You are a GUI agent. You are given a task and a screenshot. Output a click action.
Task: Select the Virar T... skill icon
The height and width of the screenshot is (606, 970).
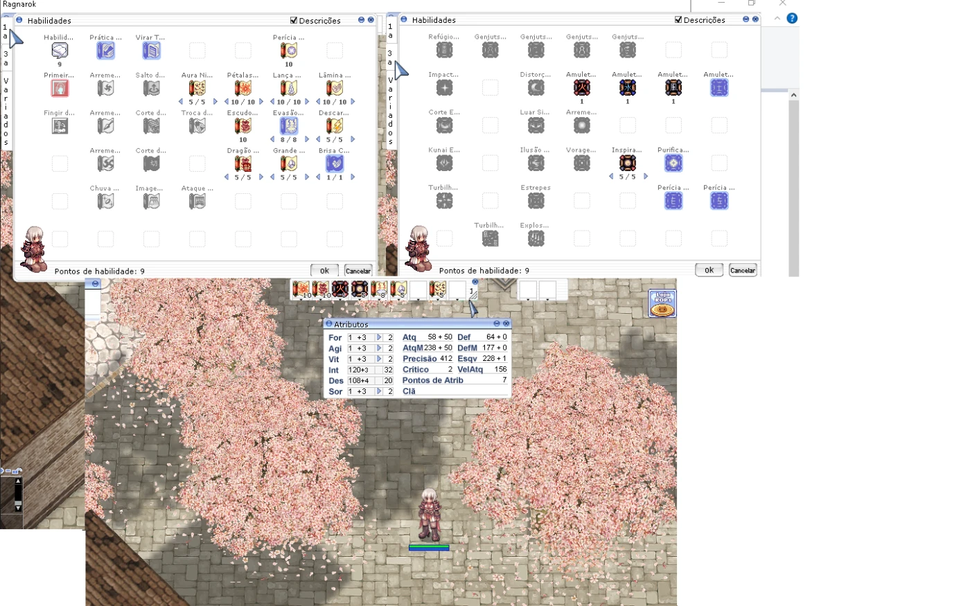click(x=151, y=51)
